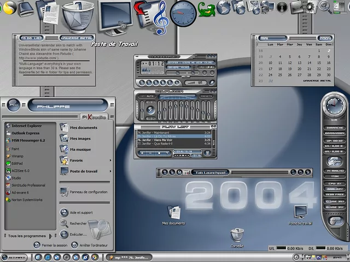Open the Poste de travail desktop icon
This screenshot has height=262, width=350.
[x=300, y=213]
